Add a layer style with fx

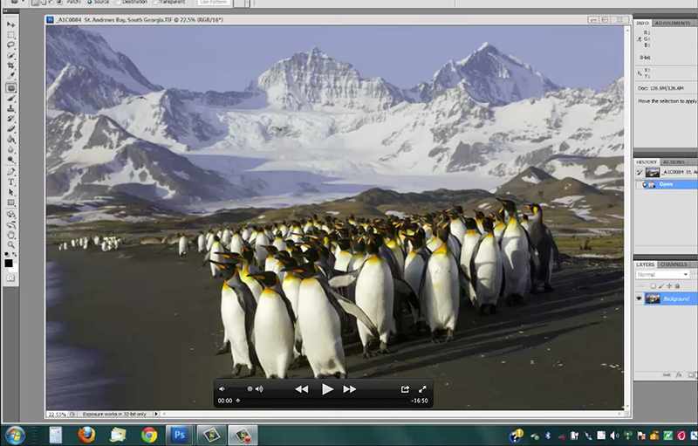679,375
